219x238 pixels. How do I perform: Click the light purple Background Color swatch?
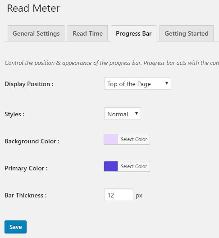(x=111, y=139)
